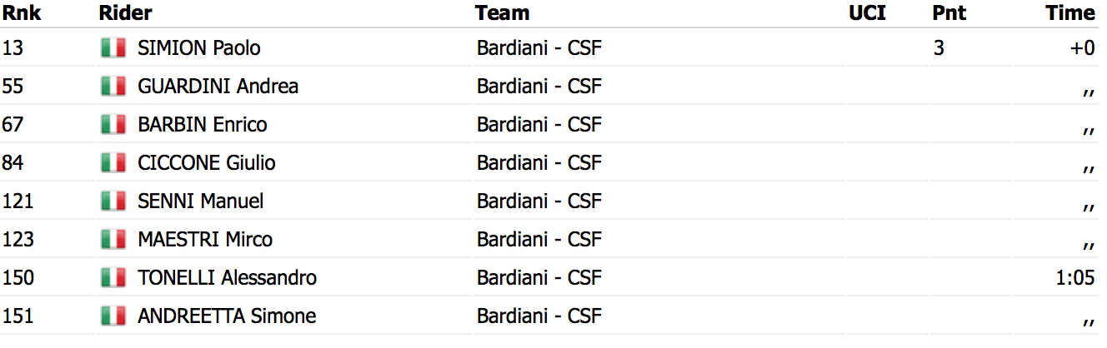Sort by the Time column header
1107x348 pixels.
[1071, 13]
